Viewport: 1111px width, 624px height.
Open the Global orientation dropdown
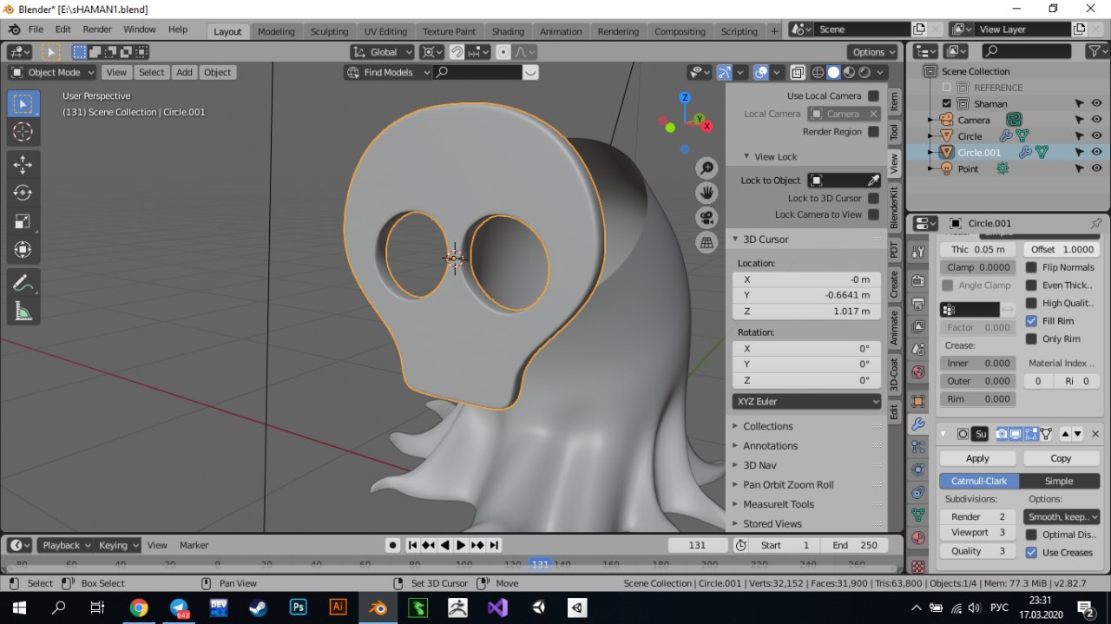point(382,52)
